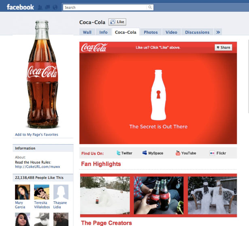Open the friend requests icon
249x226 pixels.
pyautogui.click(x=40, y=7)
